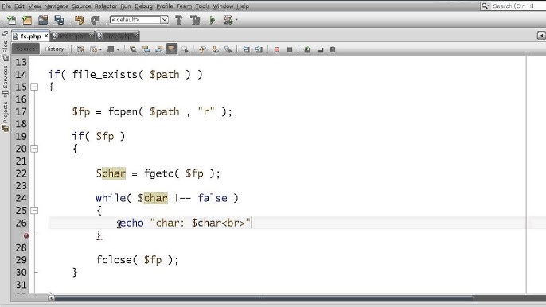Click the Save All toolbar icon

tap(59, 20)
